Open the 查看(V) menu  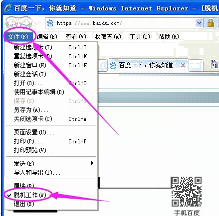(x=76, y=37)
